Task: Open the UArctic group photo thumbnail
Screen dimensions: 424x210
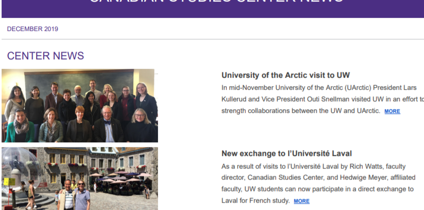Action: tap(80, 106)
